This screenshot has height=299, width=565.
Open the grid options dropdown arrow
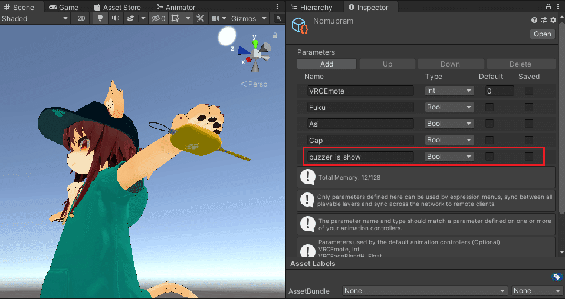tap(188, 18)
